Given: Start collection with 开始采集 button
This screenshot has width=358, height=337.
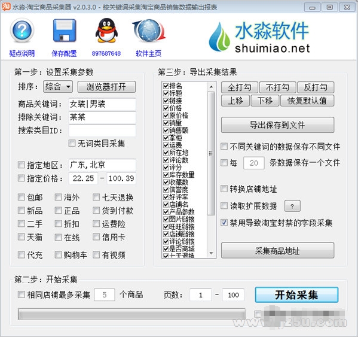Looking at the screenshot, I should (x=296, y=295).
